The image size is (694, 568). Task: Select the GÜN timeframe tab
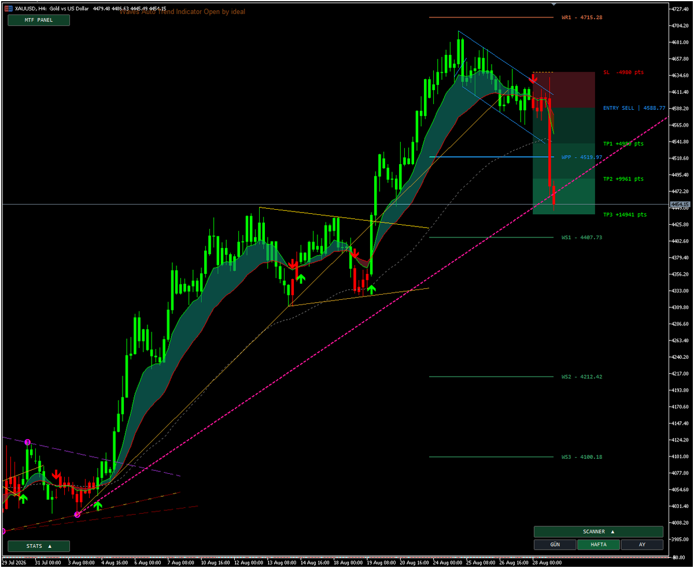pyautogui.click(x=555, y=545)
